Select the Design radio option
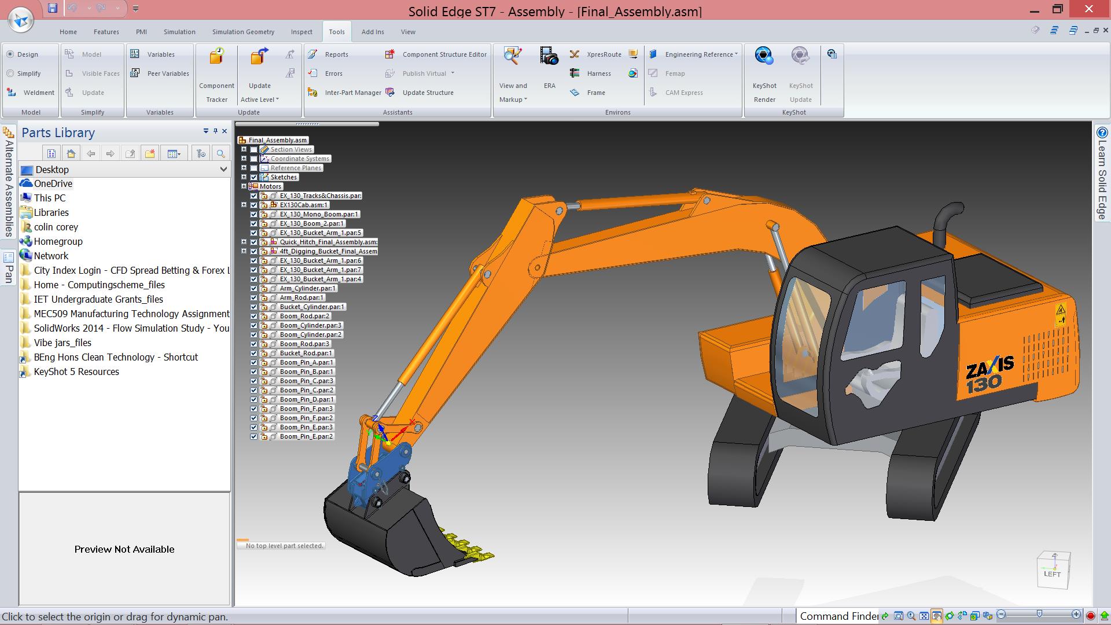The width and height of the screenshot is (1111, 625). (23, 54)
